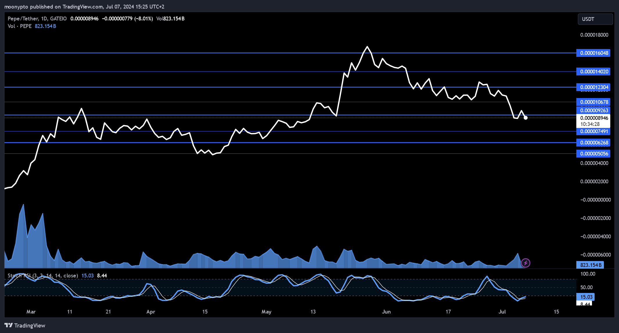Screen dimensions: 619x333
Task: Click the 50.00 Stoch RSI scale value
Action: pos(586,287)
